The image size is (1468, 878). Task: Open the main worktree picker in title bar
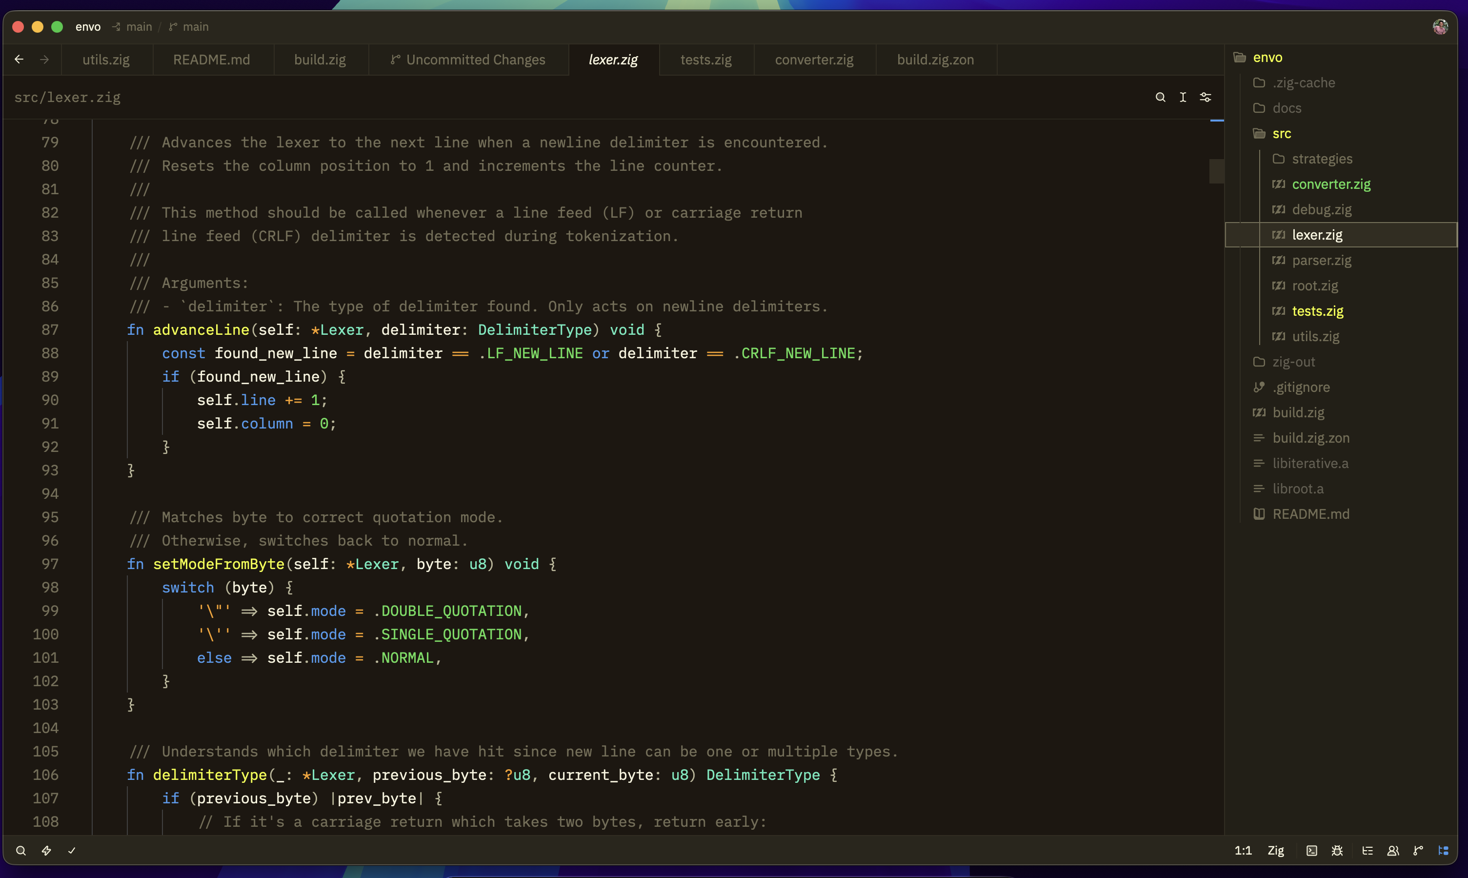[x=133, y=27]
